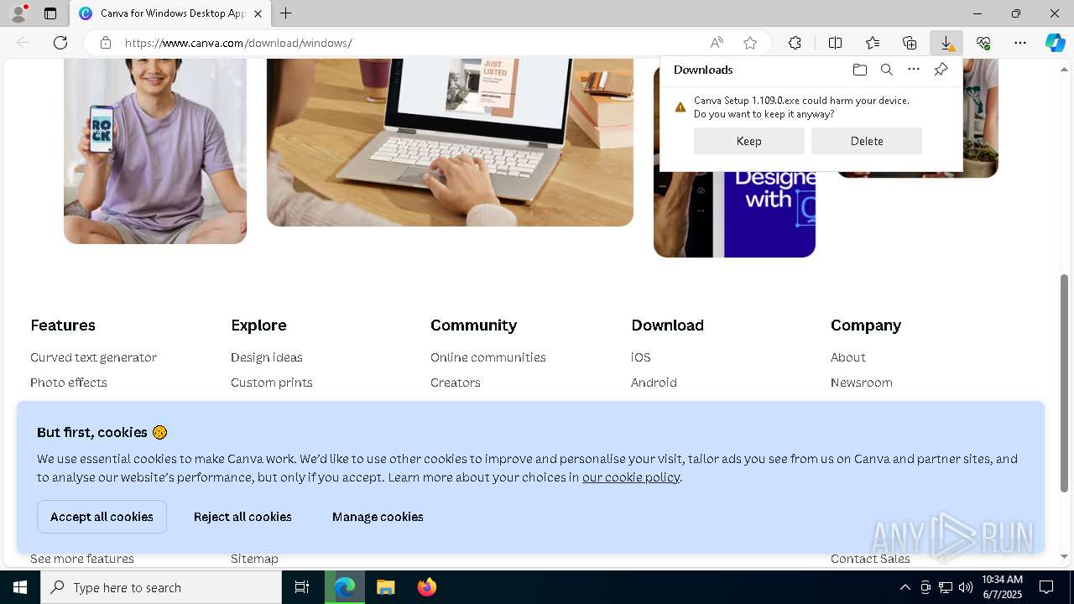Open Windows Start menu
The image size is (1074, 604).
click(x=20, y=587)
